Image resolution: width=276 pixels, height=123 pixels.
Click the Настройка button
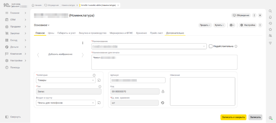tap(248, 25)
